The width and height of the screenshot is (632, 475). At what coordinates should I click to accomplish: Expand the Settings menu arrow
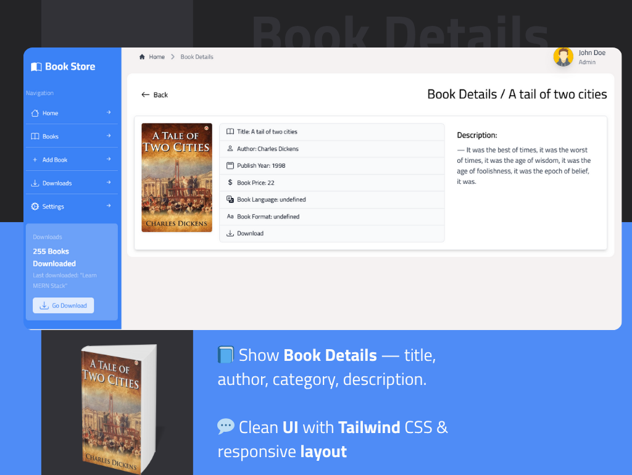coord(109,206)
